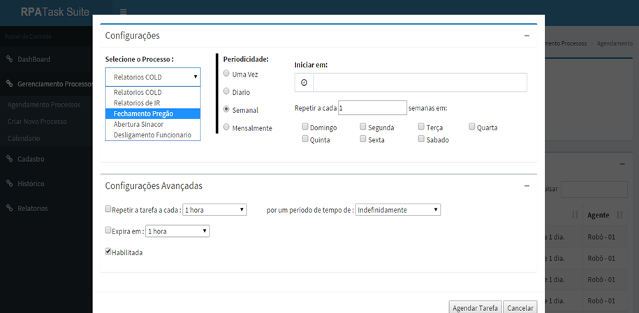Collapse the Configurações panel with minus icon

[x=527, y=35]
